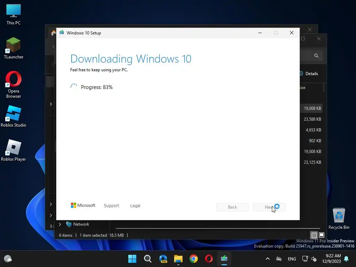This screenshot has height=267, width=356.
Task: Open network status tray icon
Action: [305, 259]
